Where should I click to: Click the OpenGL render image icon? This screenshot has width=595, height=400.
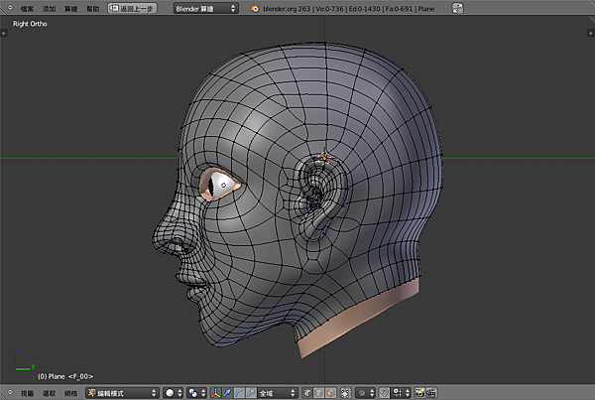420,393
